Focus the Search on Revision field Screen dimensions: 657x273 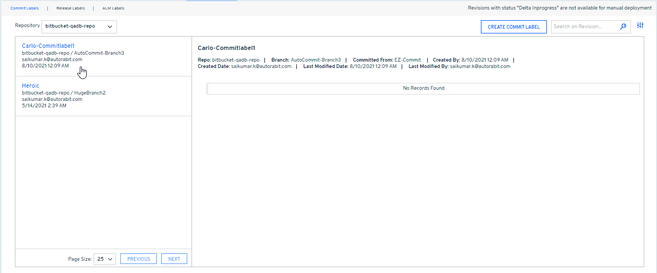pyautogui.click(x=584, y=27)
